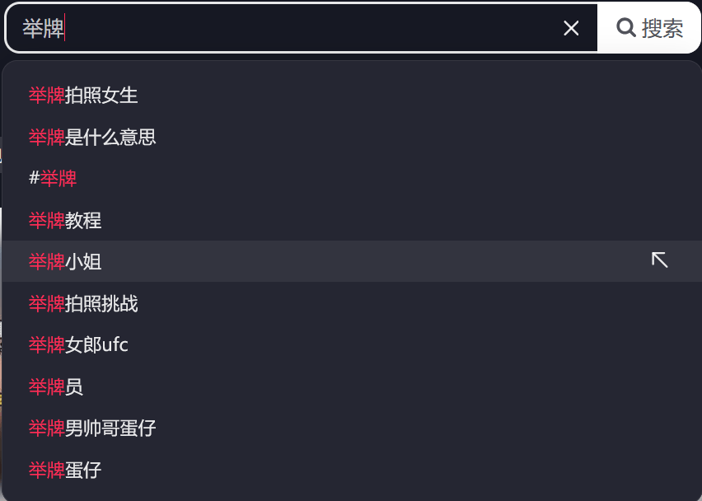The image size is (702, 501).
Task: Click the red 举牌 keyword in 举牌教程 row
Action: [46, 220]
